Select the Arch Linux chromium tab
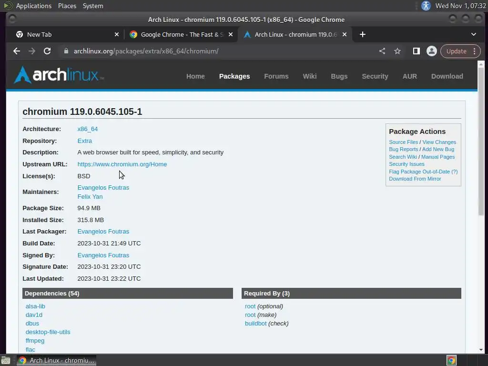The image size is (488, 366). (295, 34)
